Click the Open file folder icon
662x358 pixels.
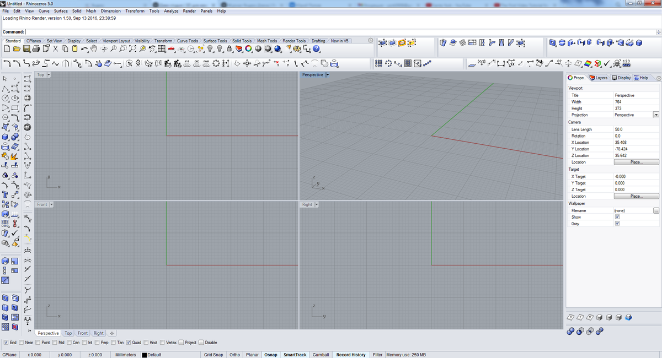tap(17, 50)
